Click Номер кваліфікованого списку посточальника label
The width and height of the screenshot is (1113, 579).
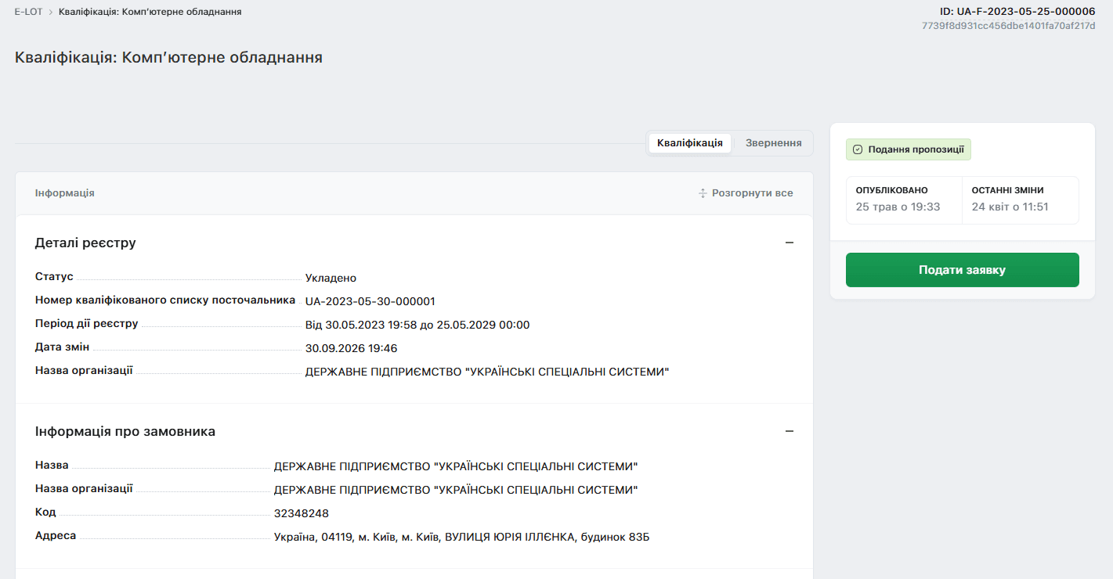165,300
